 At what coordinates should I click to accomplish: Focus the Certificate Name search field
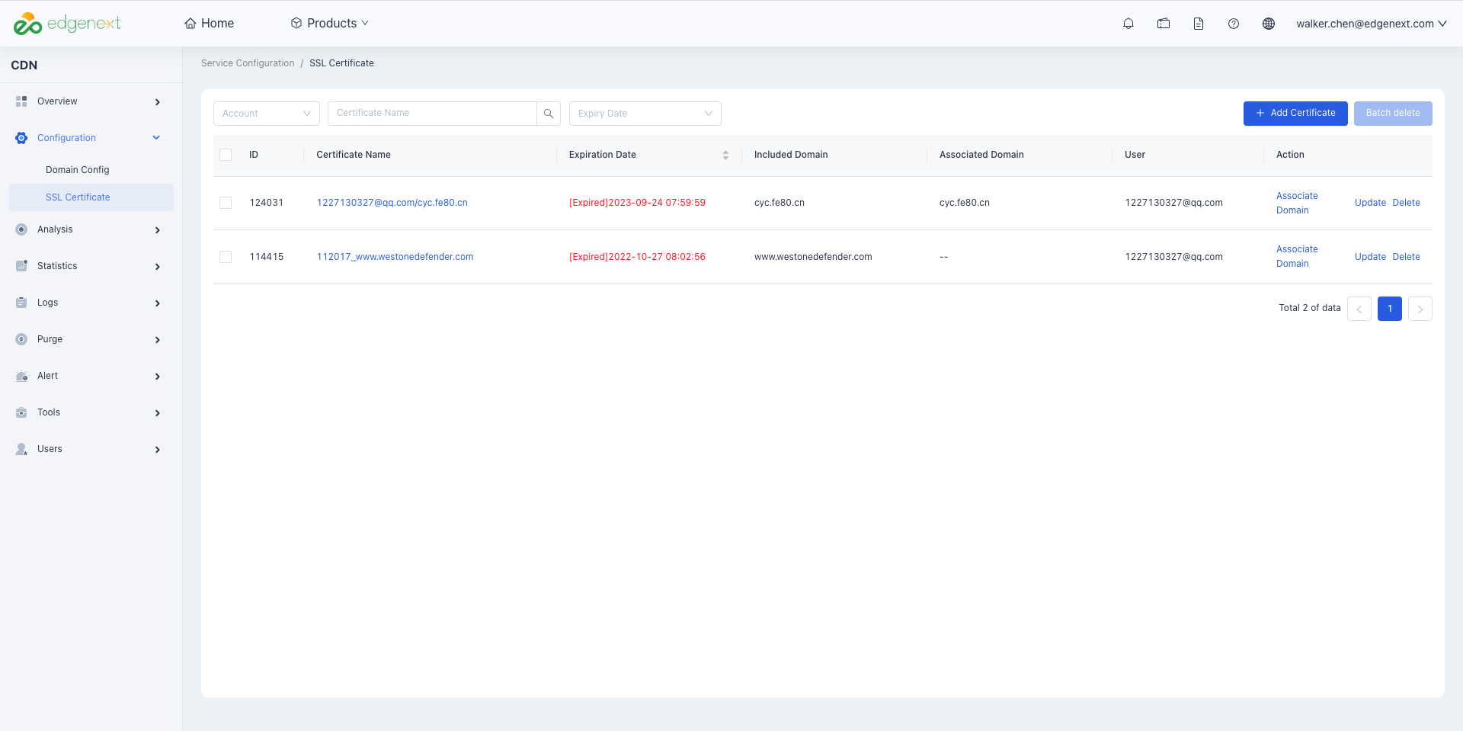tap(432, 114)
